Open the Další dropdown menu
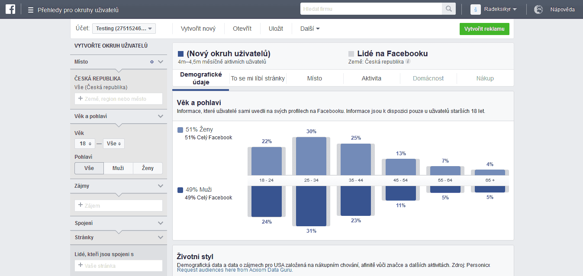 tap(310, 29)
